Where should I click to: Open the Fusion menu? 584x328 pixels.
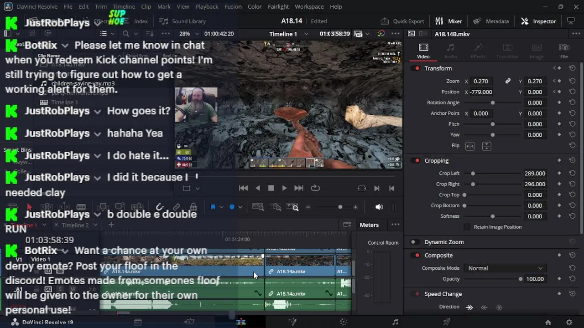pos(233,7)
